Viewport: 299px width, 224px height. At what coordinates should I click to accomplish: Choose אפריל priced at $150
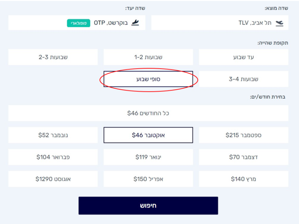(x=148, y=179)
